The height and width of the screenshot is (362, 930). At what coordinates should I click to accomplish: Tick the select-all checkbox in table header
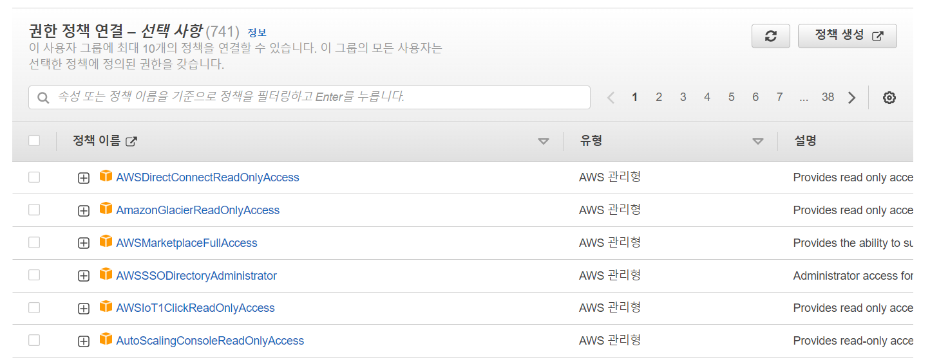34,141
